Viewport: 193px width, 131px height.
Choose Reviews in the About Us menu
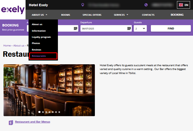point(36,50)
